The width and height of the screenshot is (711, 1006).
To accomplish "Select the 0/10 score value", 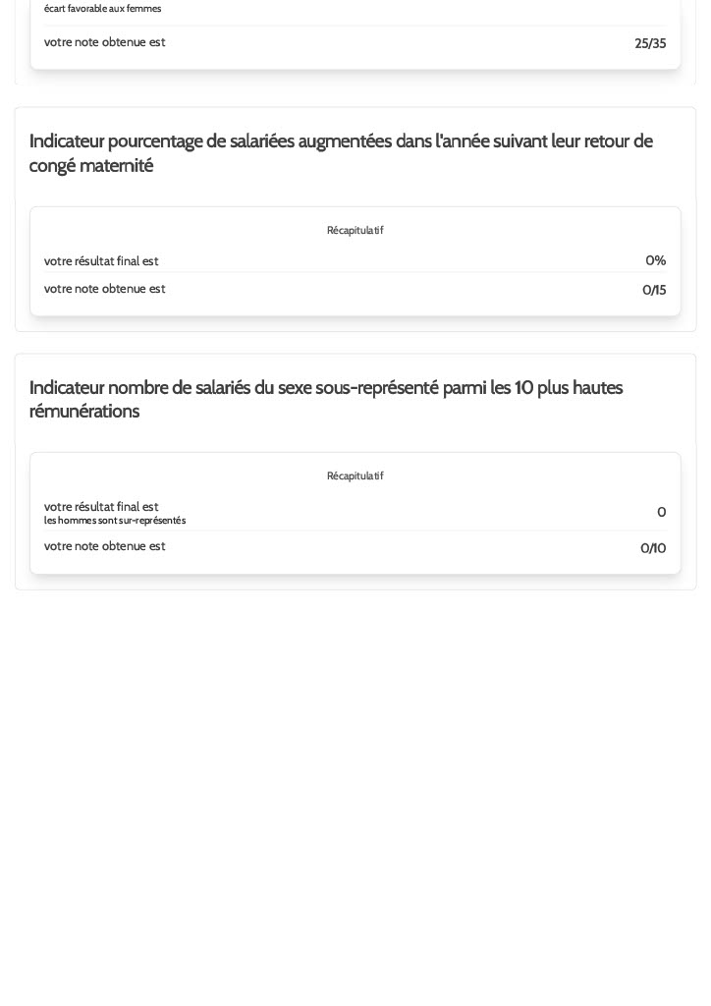I will tap(653, 548).
